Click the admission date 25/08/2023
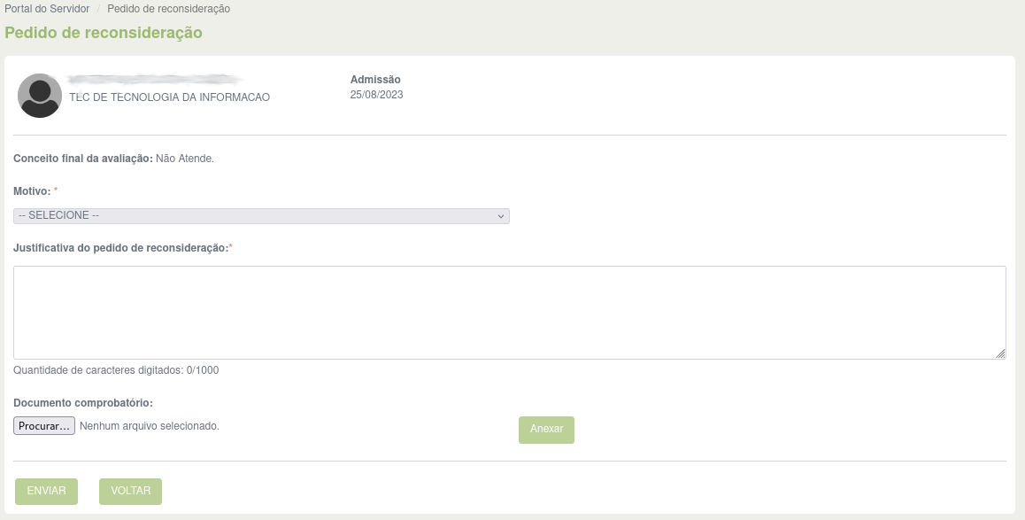The height and width of the screenshot is (520, 1025). pyautogui.click(x=376, y=95)
